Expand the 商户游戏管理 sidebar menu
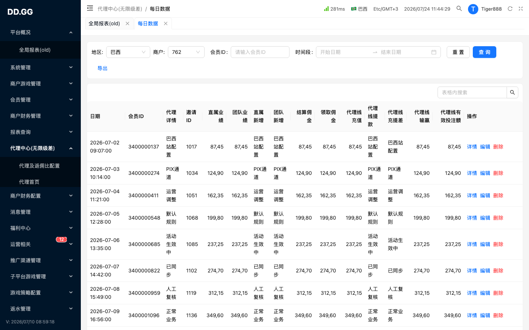This screenshot has width=529, height=330. pos(40,84)
